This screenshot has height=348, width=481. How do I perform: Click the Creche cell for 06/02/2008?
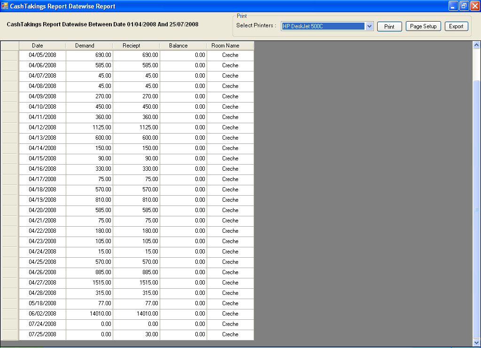[230, 314]
